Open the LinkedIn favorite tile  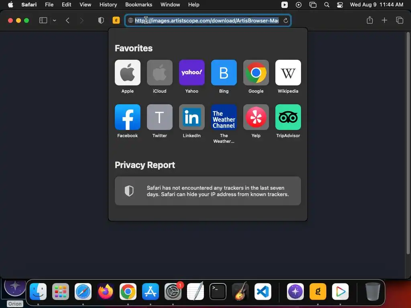pyautogui.click(x=191, y=117)
